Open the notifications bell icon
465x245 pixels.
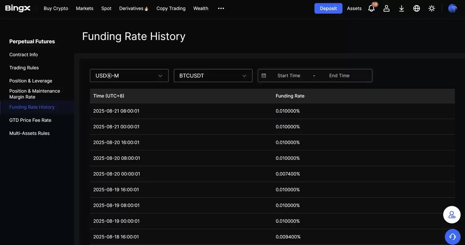[371, 8]
